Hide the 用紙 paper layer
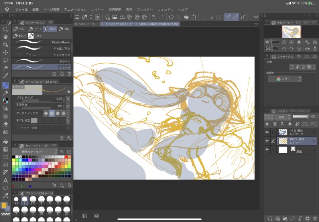The height and width of the screenshot is (222, 319). (267, 150)
